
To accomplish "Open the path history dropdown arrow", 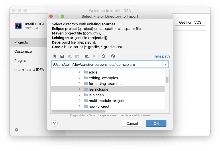I will (165, 64).
